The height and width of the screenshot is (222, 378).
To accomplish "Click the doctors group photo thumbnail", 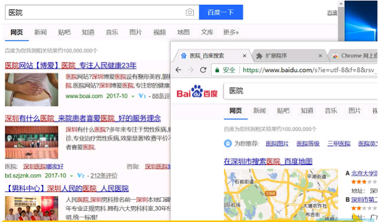I will [32, 208].
